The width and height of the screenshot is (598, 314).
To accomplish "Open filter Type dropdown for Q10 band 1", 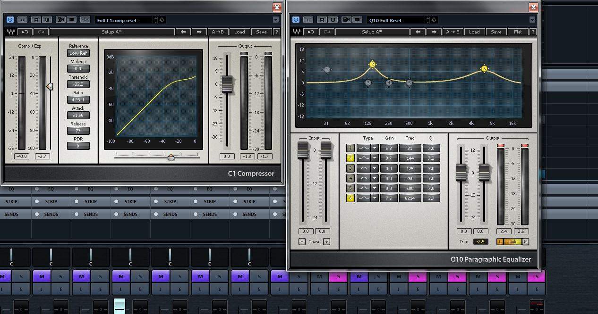I will click(x=375, y=148).
